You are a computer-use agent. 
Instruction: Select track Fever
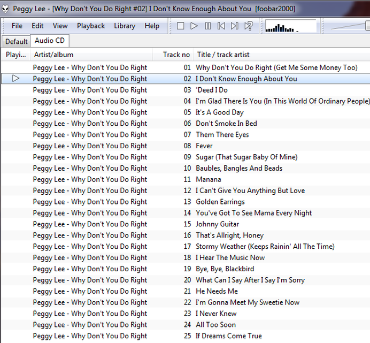point(186,146)
